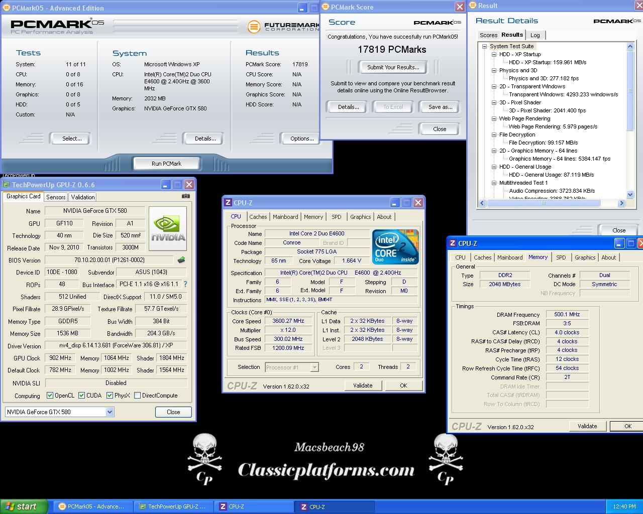Collapse the System Test Suite tree node
This screenshot has width=643, height=514.
pos(485,46)
